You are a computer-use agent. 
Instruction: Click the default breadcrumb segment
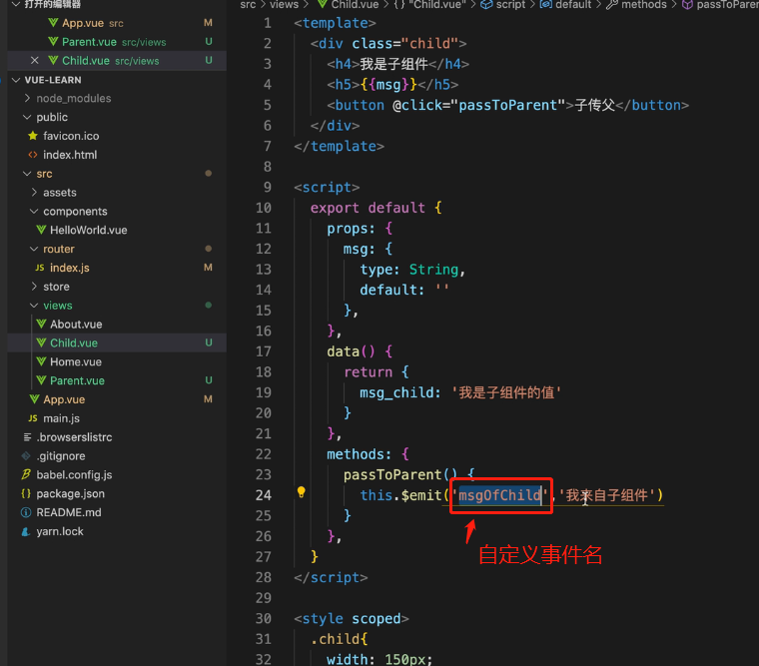click(566, 5)
